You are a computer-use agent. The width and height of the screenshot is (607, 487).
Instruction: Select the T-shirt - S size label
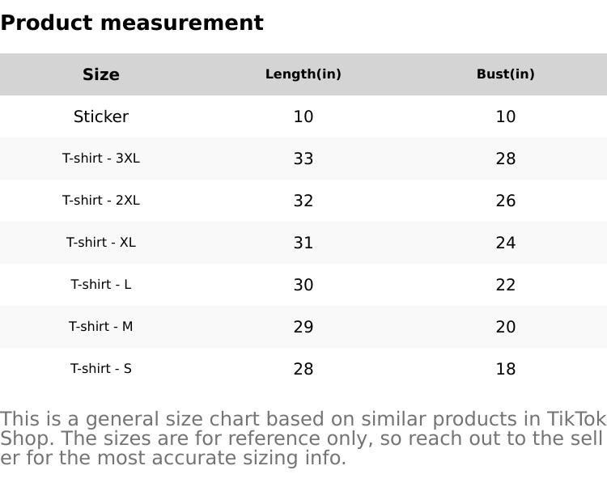click(101, 369)
